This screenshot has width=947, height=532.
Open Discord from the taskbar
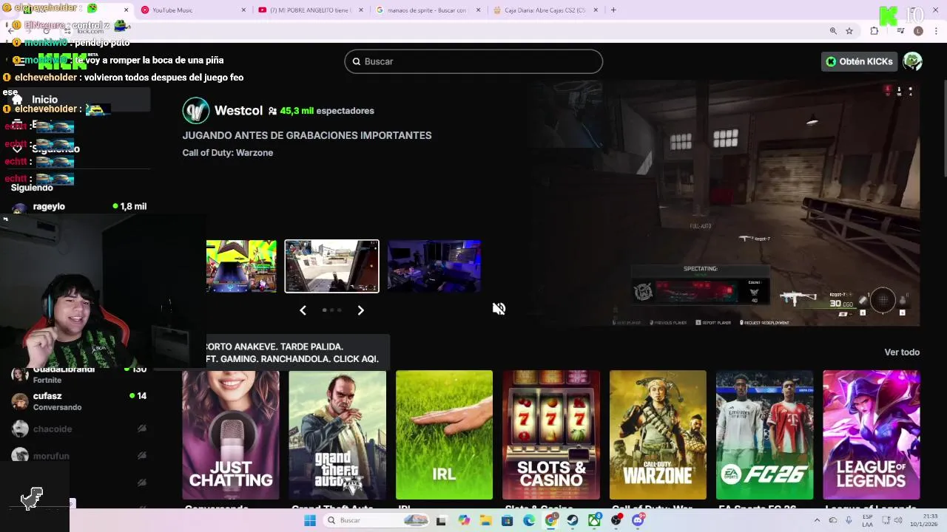[638, 520]
